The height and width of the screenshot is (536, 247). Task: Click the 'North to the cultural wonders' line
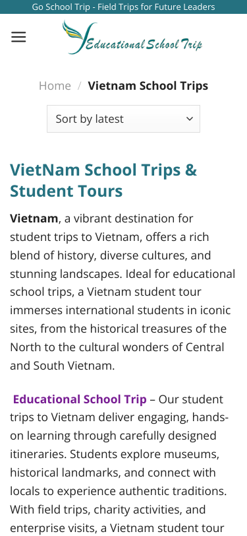(117, 347)
